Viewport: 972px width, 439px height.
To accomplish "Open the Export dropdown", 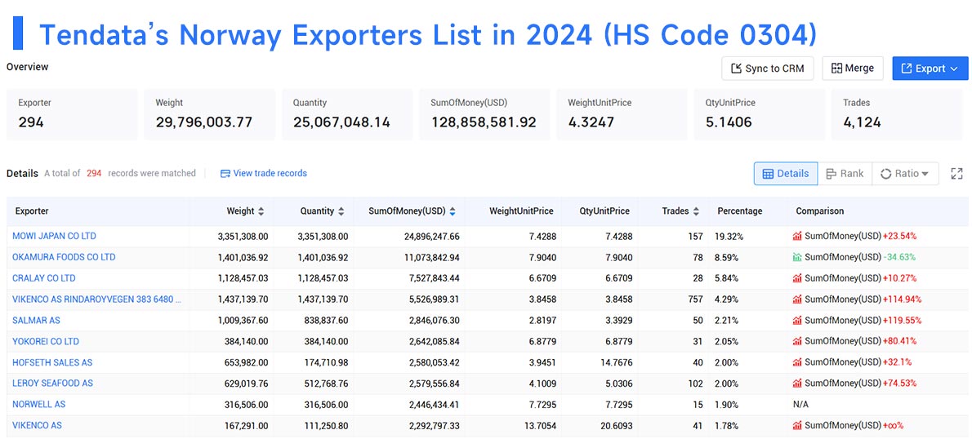I will pos(930,69).
